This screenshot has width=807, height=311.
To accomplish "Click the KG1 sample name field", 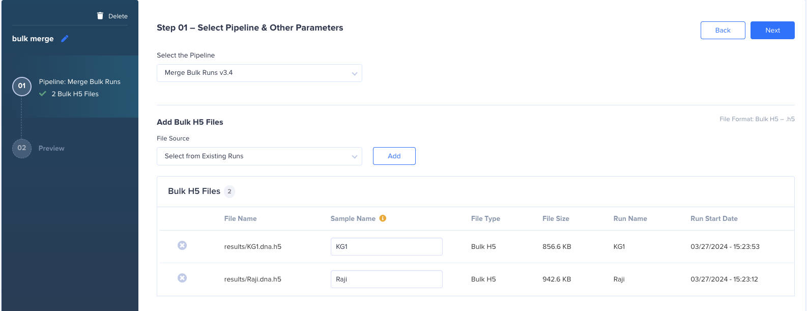I will click(x=387, y=246).
